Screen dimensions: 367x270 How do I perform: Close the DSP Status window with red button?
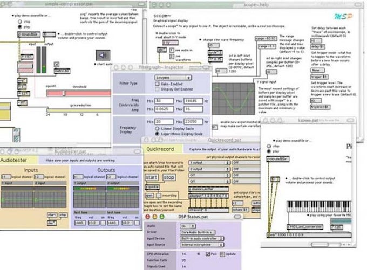(148, 217)
